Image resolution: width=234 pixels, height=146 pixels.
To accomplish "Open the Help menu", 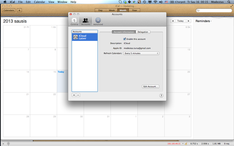I will pos(73,2).
